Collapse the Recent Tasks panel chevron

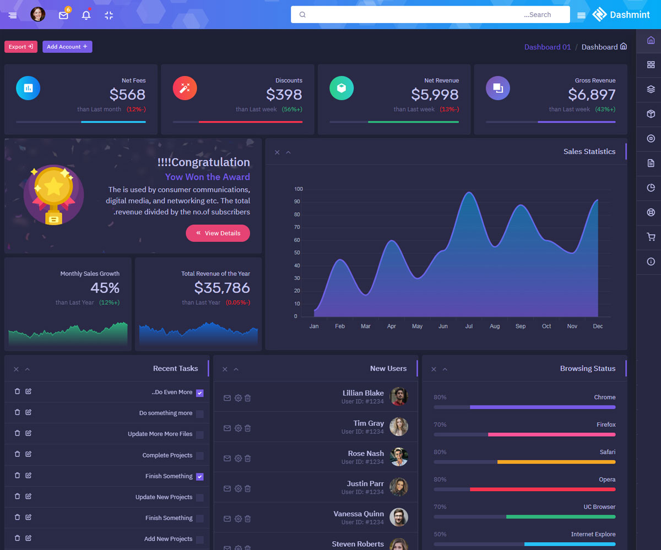pos(28,369)
